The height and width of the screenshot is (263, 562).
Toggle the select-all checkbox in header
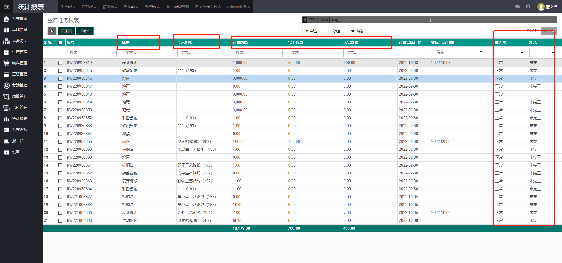click(x=60, y=43)
